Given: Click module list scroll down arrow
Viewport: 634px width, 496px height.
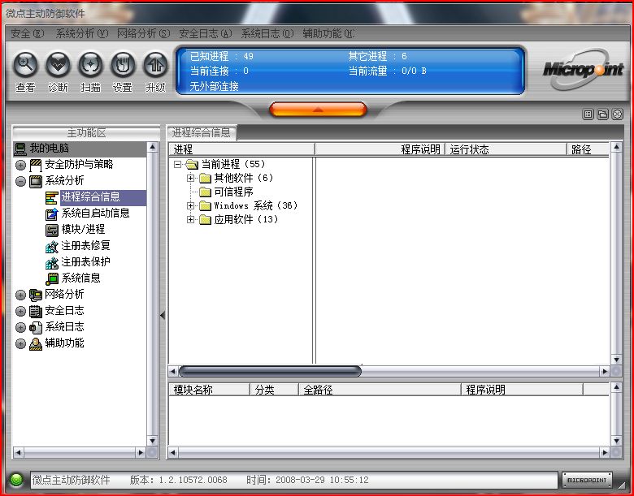Looking at the screenshot, I should click(x=616, y=440).
